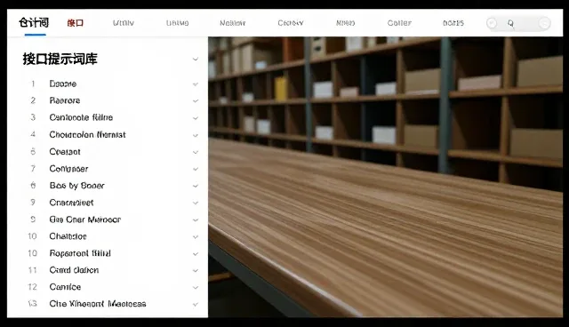Open the "Ceroxy" nav item
This screenshot has width=569, height=327.
tap(291, 23)
